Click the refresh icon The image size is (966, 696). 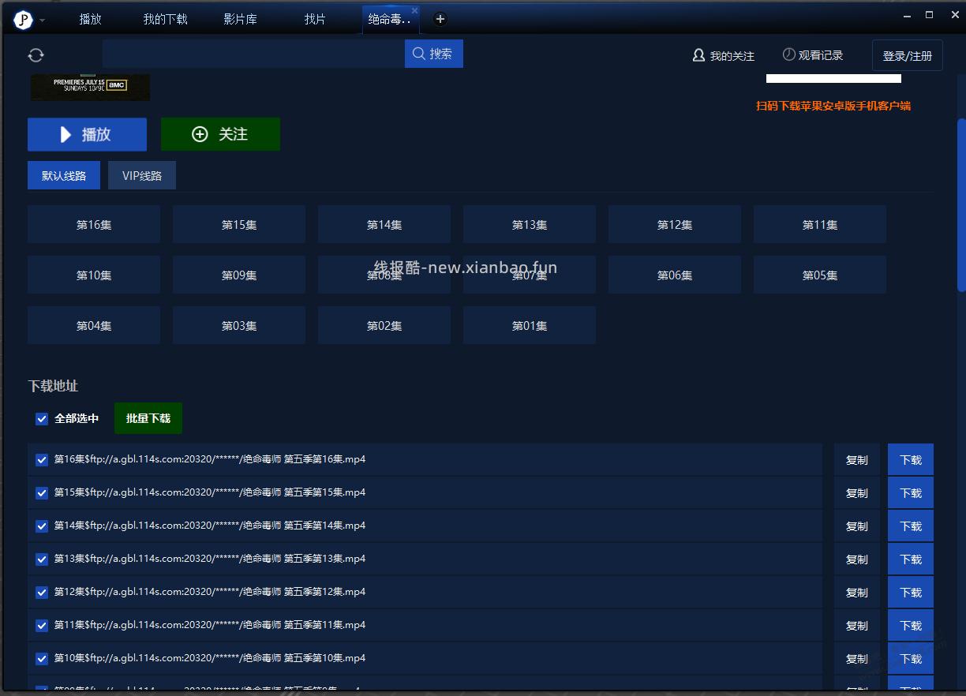[36, 54]
